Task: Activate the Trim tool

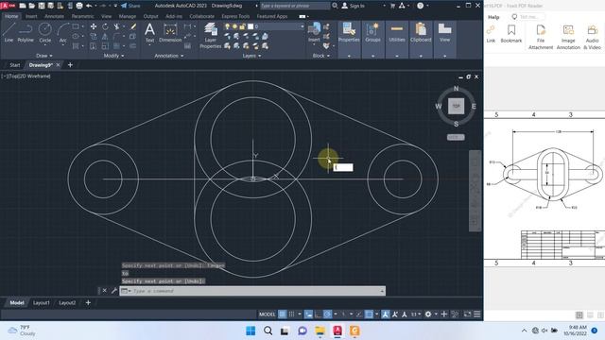Action: [116, 26]
